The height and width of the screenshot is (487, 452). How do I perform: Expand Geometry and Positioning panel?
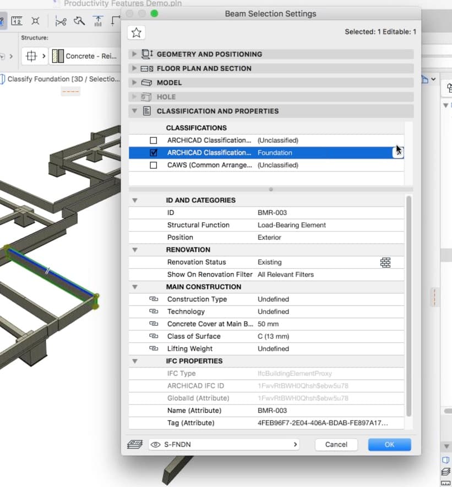134,54
